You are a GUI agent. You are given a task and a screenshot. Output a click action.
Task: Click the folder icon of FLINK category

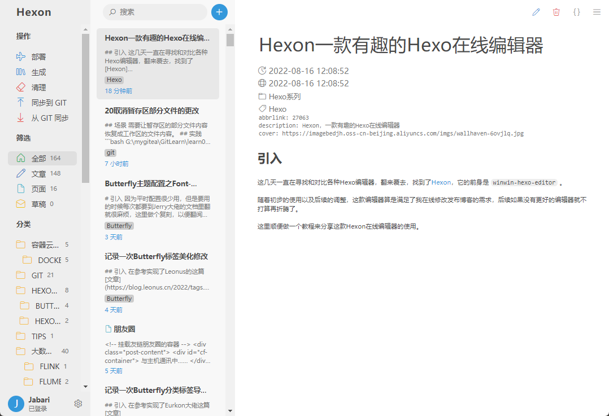[x=29, y=366]
